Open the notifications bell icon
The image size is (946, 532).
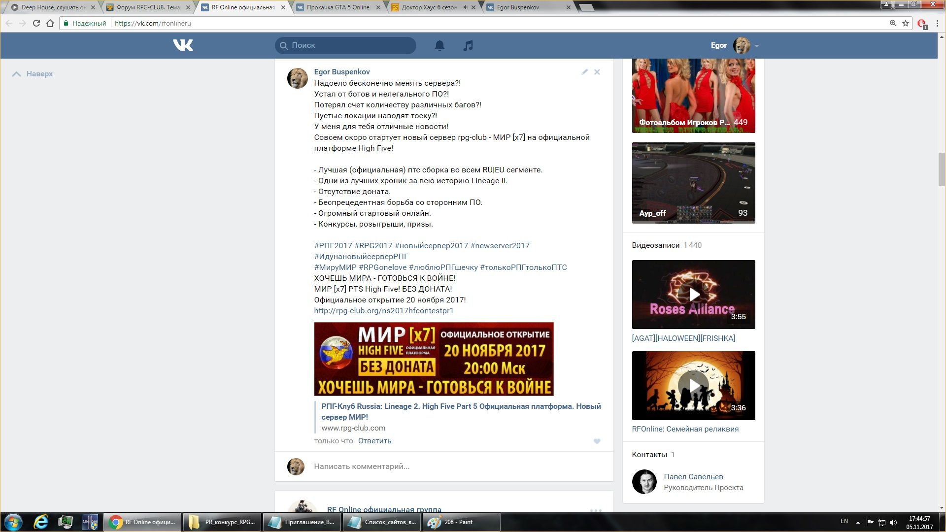coord(439,45)
